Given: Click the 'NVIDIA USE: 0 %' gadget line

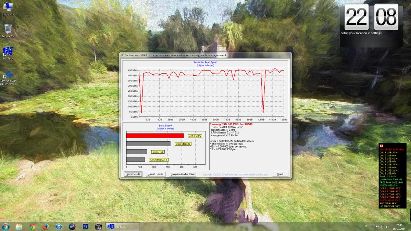Looking at the screenshot, I should 389,185.
